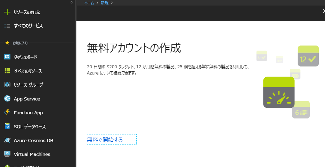Click the Dashboard icon in sidebar

pyautogui.click(x=7, y=57)
